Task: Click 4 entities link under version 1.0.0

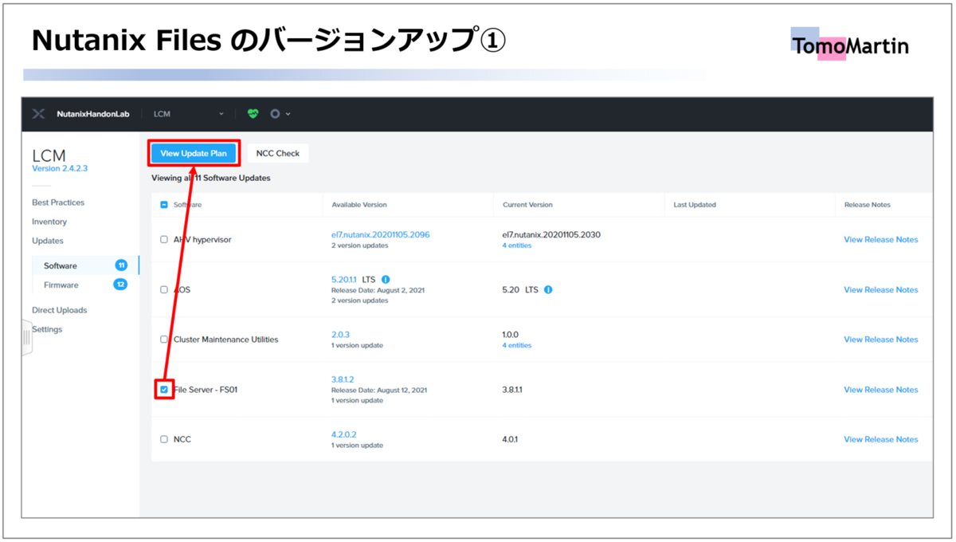Action: tap(517, 345)
